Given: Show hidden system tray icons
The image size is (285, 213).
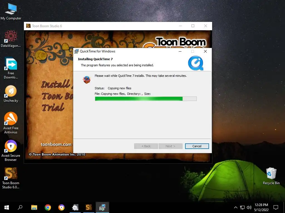Looking at the screenshot, I should coord(235,207).
